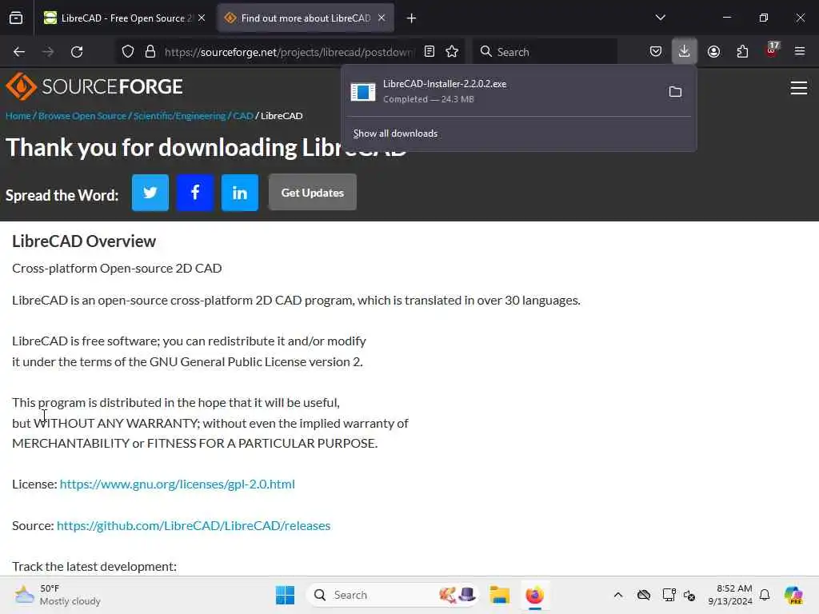Image resolution: width=819 pixels, height=614 pixels.
Task: Show installer in folder icon
Action: coord(675,92)
